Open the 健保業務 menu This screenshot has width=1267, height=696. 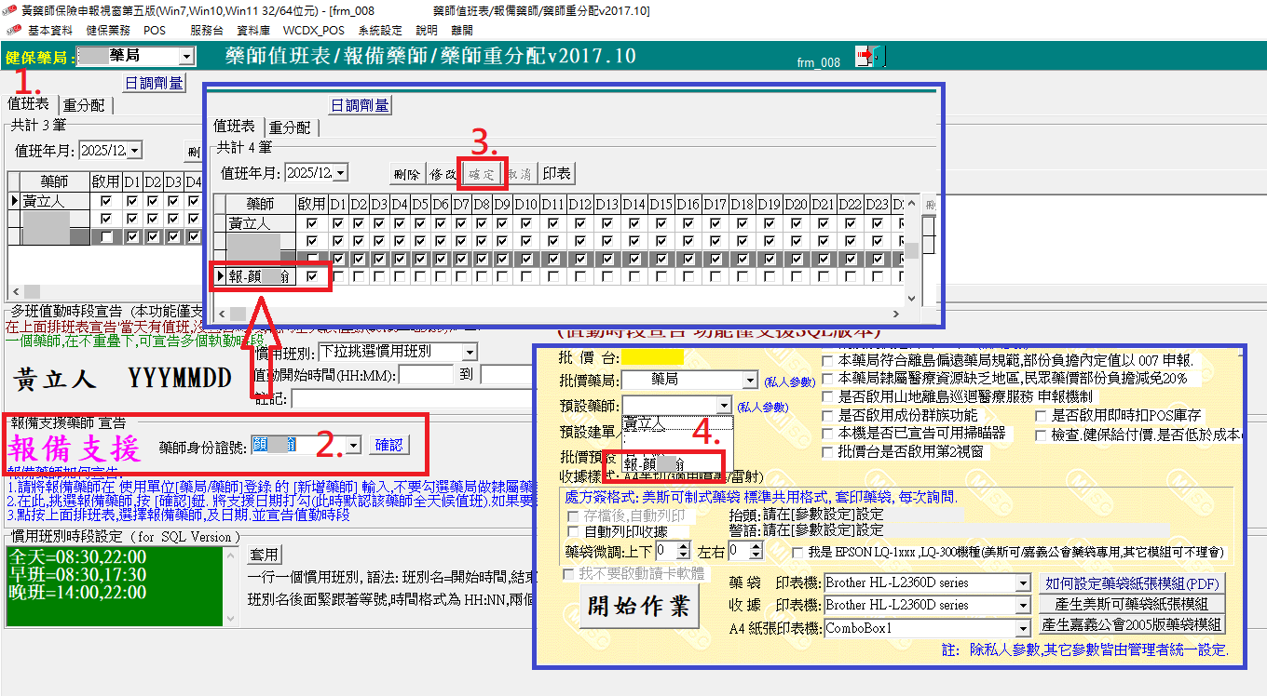tap(108, 31)
